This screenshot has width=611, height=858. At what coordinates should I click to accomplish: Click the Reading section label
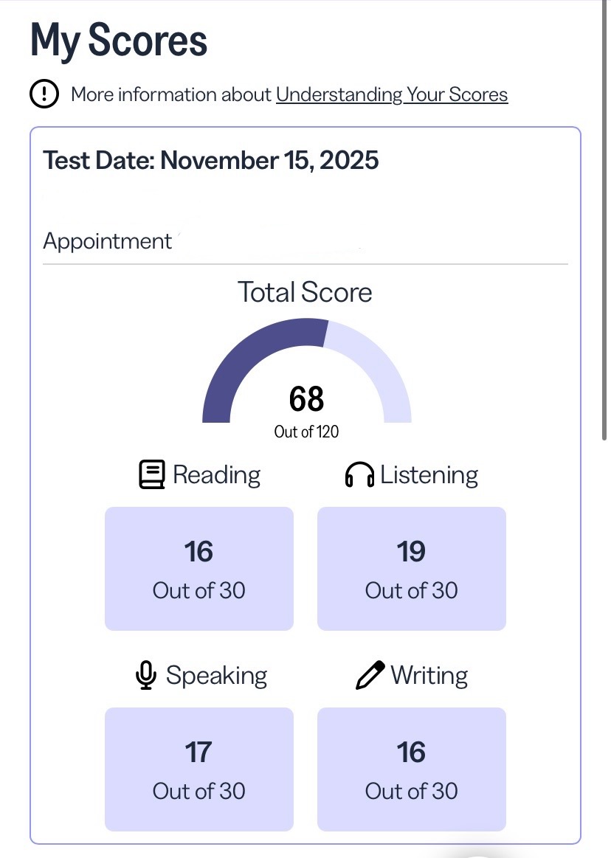pyautogui.click(x=216, y=474)
